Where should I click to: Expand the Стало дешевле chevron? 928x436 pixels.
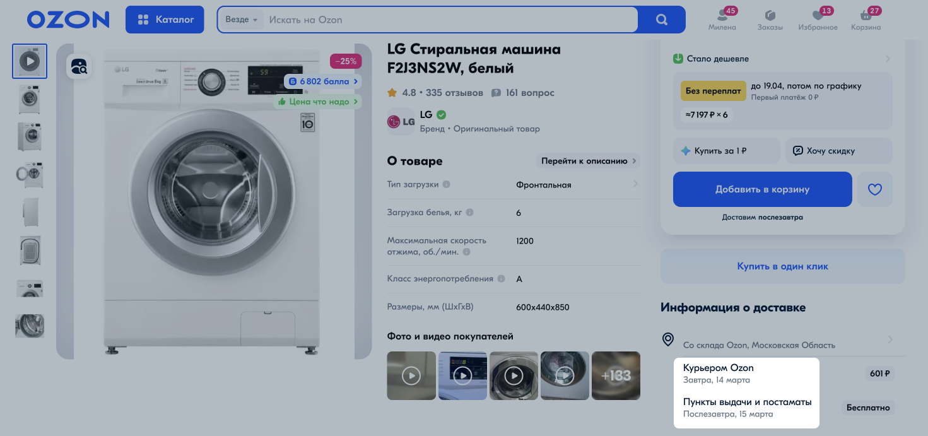coord(887,59)
